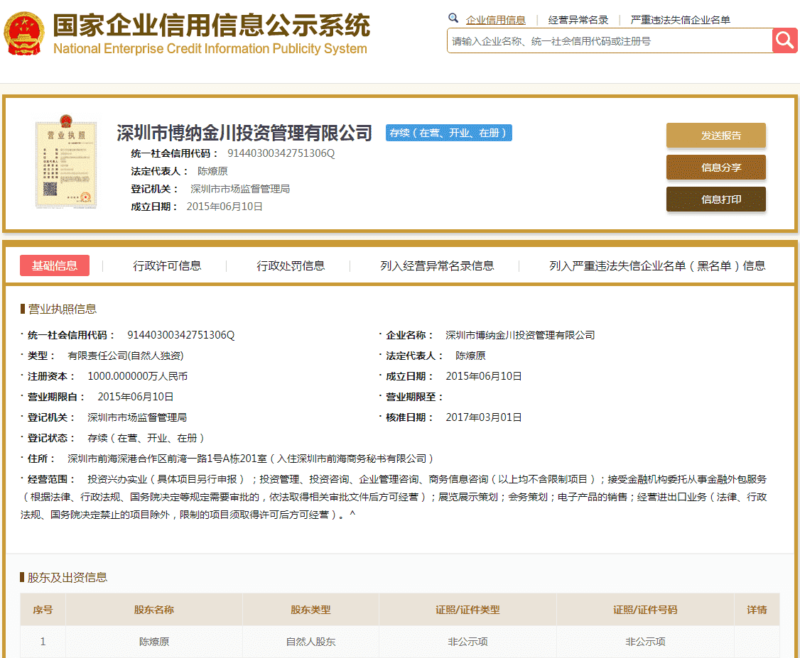Image resolution: width=800 pixels, height=658 pixels.
Task: Switch to the 列入经营异常名录信息 tab
Action: 437,265
